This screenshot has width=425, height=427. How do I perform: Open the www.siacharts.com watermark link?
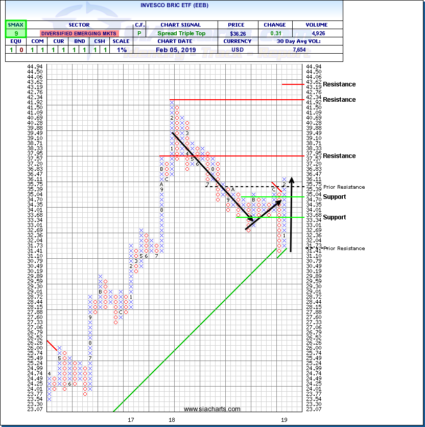point(212,409)
